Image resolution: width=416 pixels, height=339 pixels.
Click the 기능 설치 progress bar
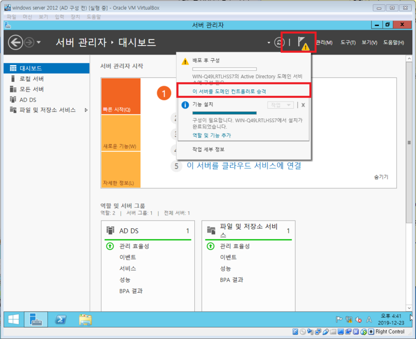pyautogui.click(x=224, y=113)
